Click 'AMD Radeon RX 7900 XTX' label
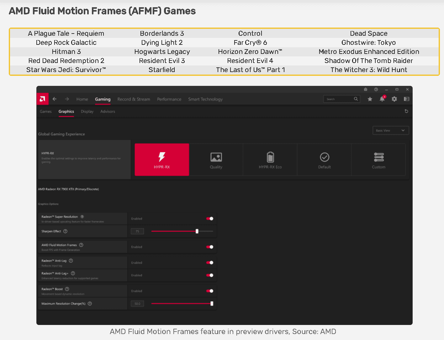This screenshot has width=444, height=340. coord(68,189)
